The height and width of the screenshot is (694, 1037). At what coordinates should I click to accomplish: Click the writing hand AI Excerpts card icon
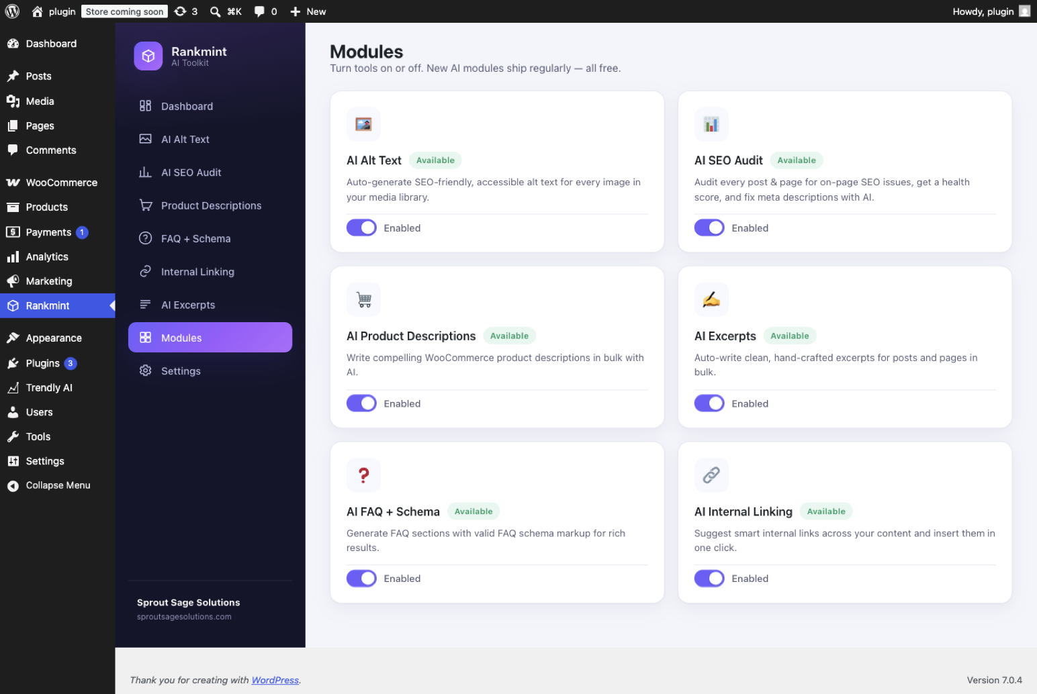coord(711,300)
